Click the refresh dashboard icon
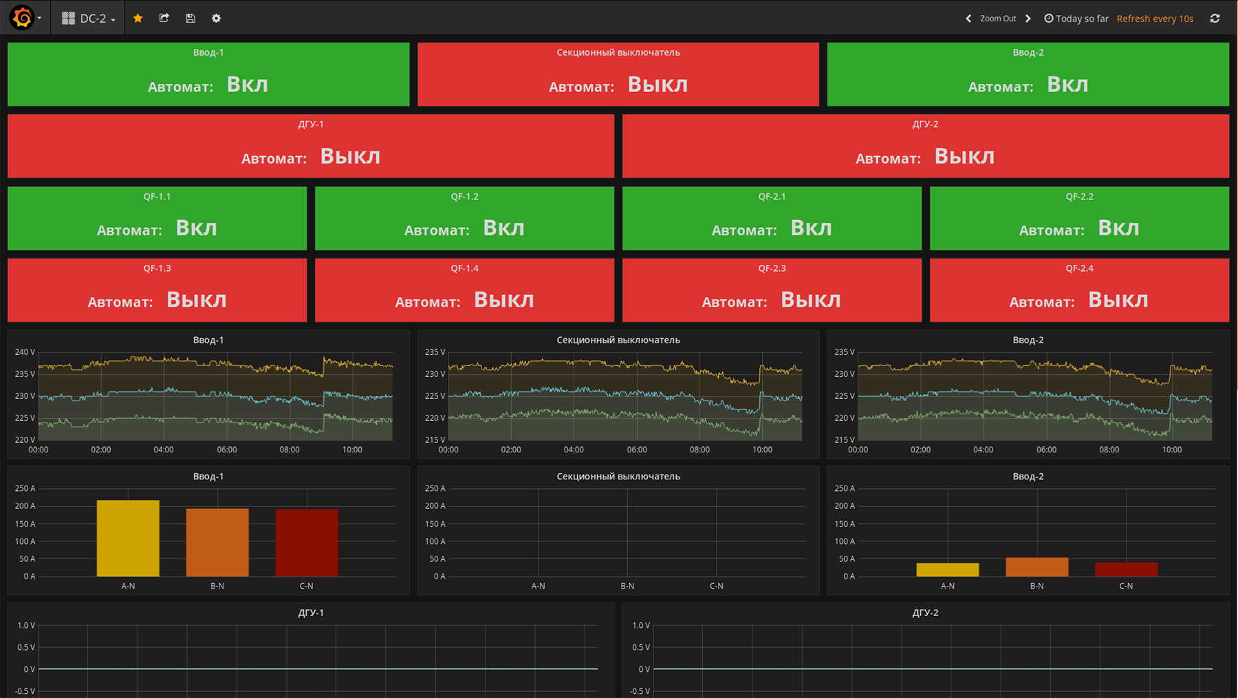The width and height of the screenshot is (1238, 698). pos(1215,19)
